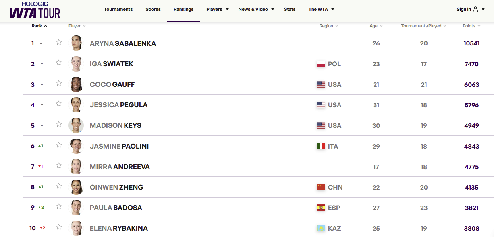Click the Kazakhstan flag next to KAZ
This screenshot has width=494, height=237.
click(x=321, y=229)
